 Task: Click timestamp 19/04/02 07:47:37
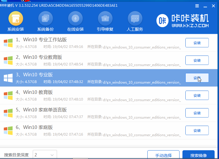point(68,117)
